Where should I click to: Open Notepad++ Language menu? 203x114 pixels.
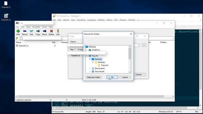click(91, 20)
